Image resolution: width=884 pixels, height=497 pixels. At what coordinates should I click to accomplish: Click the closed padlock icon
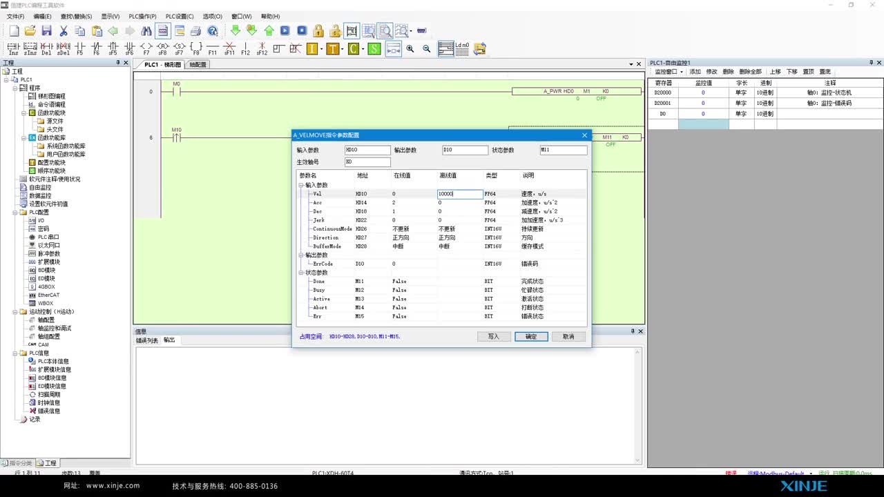[x=318, y=31]
